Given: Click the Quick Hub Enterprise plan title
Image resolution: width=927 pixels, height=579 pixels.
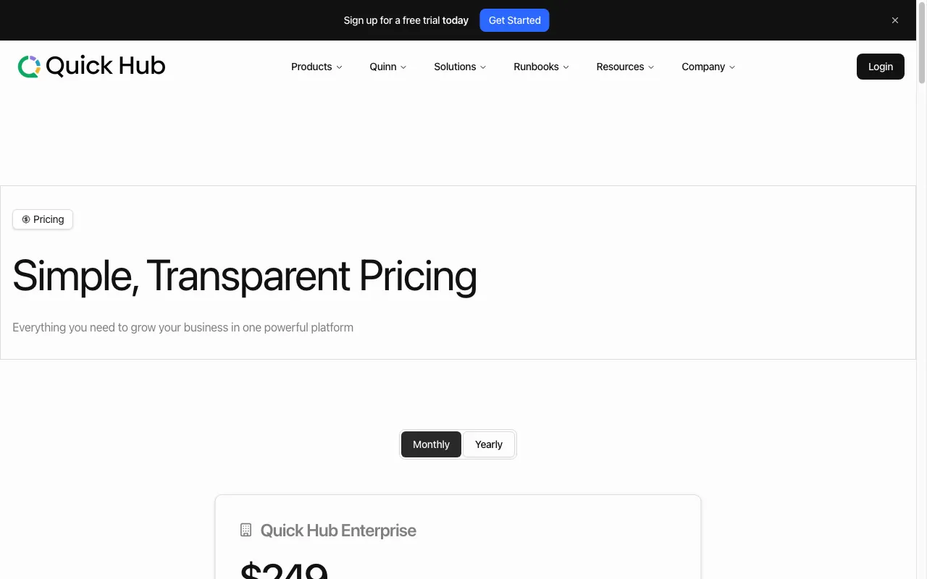Looking at the screenshot, I should (338, 531).
